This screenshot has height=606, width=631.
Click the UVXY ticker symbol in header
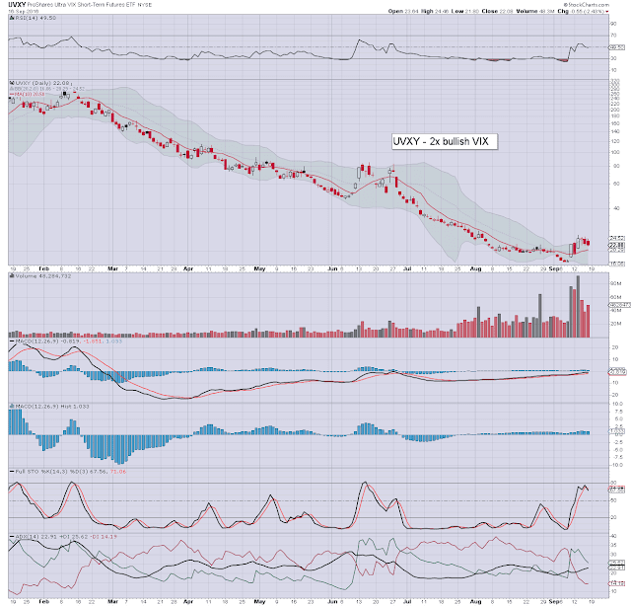(18, 4)
